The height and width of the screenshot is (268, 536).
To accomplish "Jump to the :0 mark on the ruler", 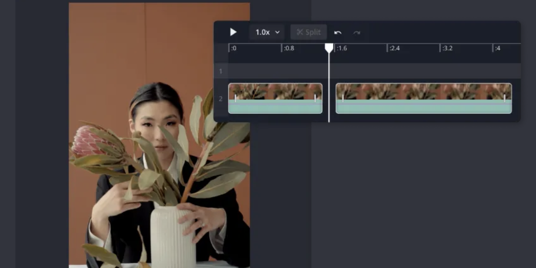I will coord(233,48).
